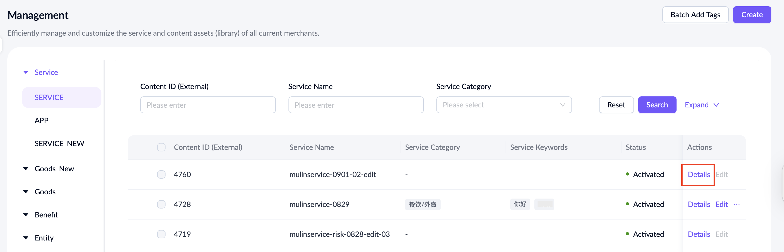This screenshot has height=252, width=784.
Task: Select the checkbox for row 4760
Action: click(161, 174)
